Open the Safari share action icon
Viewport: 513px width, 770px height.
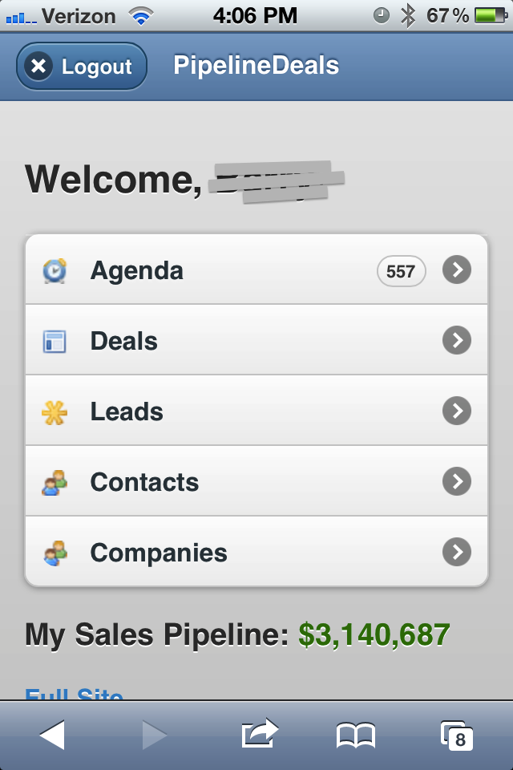[x=260, y=734]
